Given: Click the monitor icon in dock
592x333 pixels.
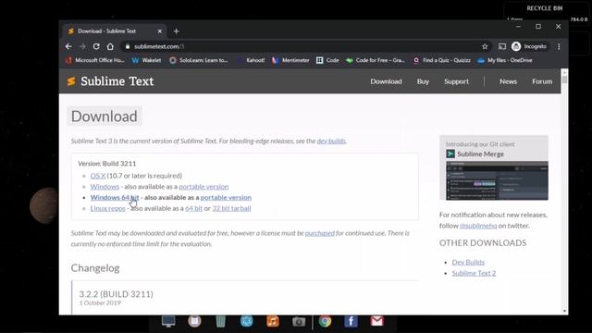Looking at the screenshot, I should click(168, 321).
